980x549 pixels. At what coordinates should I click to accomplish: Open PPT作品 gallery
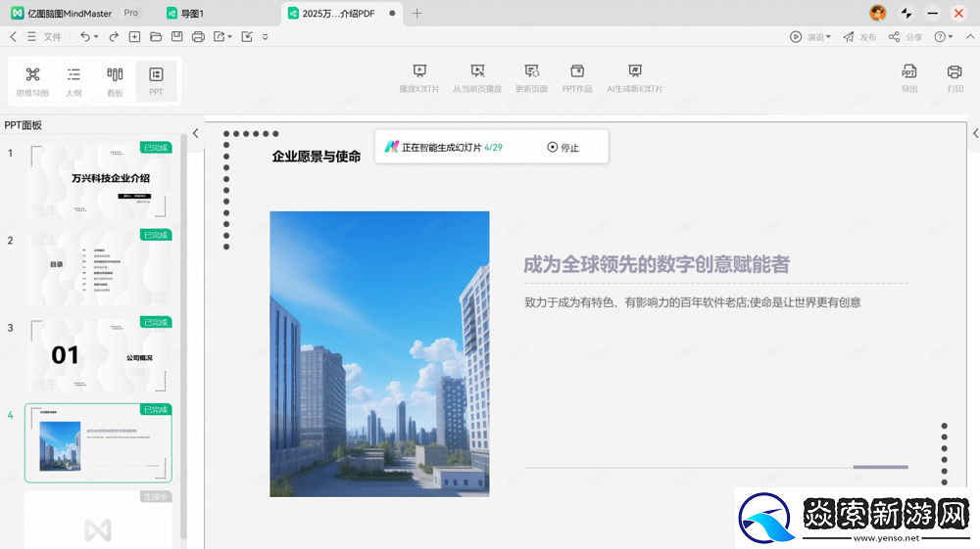(x=577, y=78)
